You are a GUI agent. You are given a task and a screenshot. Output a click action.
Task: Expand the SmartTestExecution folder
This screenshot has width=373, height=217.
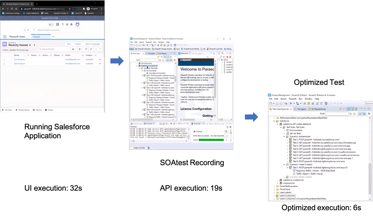[274, 186]
